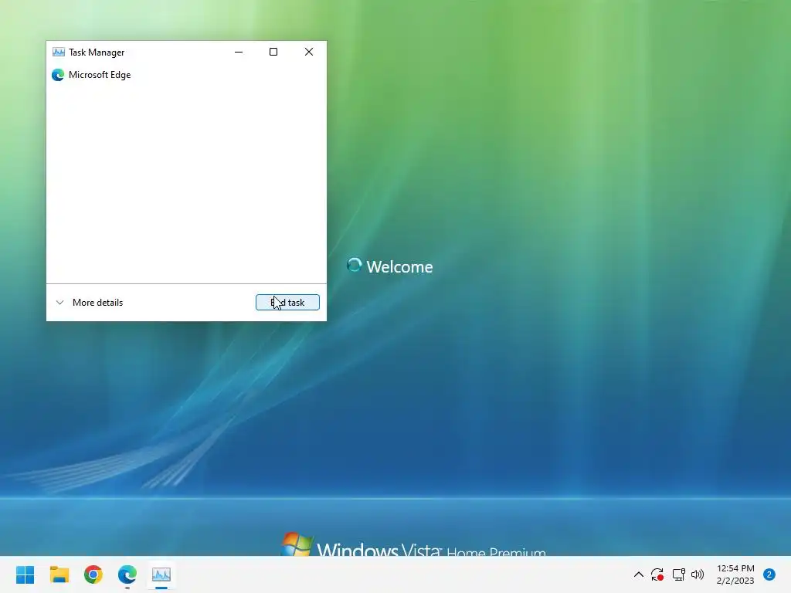This screenshot has height=593, width=791.
Task: Open network settings from the tray
Action: pos(678,574)
